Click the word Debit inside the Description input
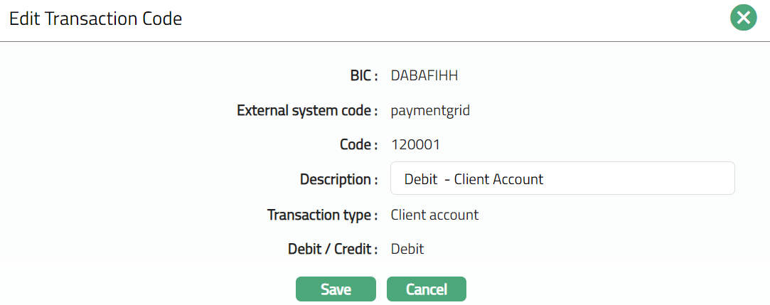The image size is (770, 305). 421,179
